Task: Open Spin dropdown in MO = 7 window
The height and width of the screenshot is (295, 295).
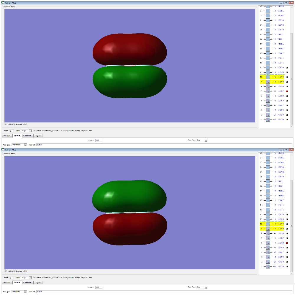Action: click(x=26, y=131)
